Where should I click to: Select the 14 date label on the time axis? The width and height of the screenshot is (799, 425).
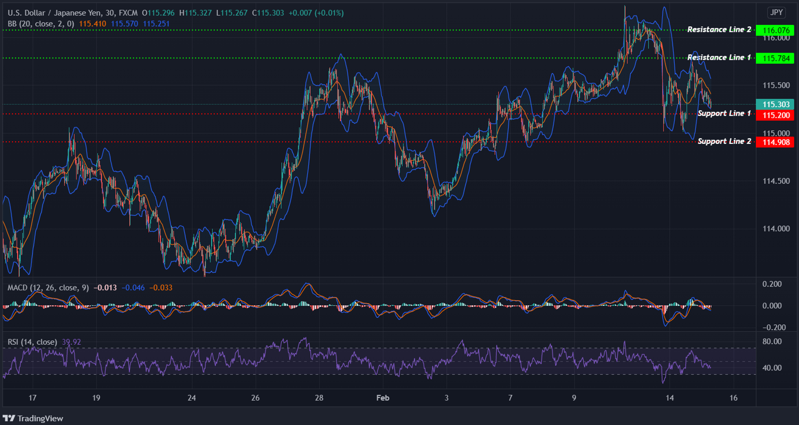click(669, 398)
